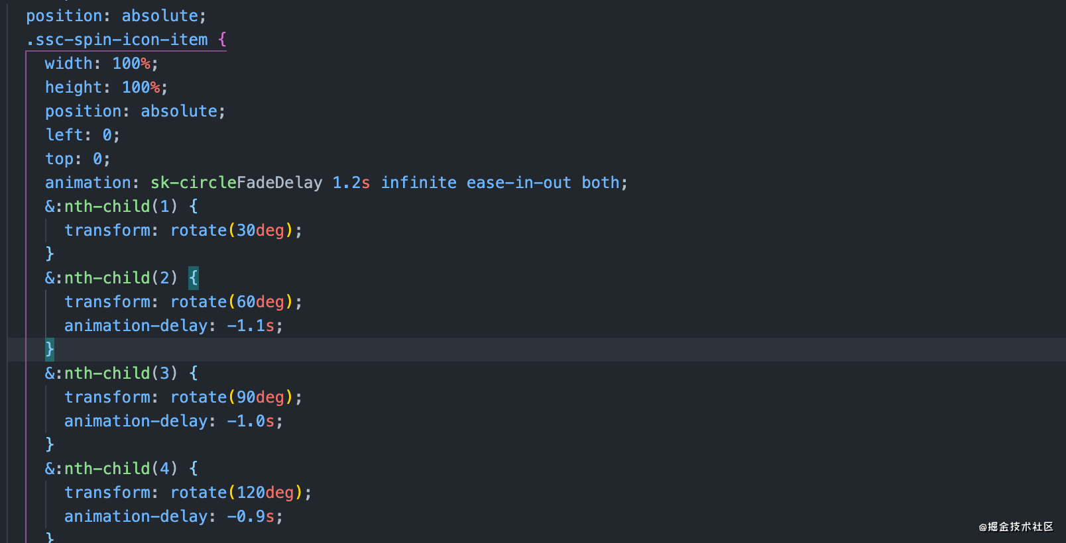
Task: Click the highlighted closing brace of nth-child(2)
Action: point(50,349)
